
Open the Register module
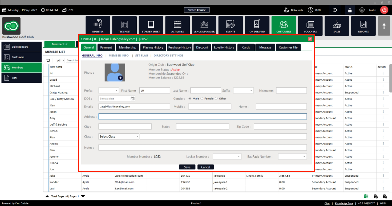(98, 26)
